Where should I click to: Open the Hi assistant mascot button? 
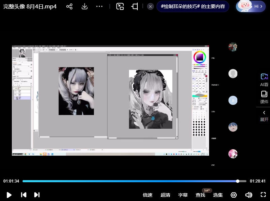click(251, 6)
